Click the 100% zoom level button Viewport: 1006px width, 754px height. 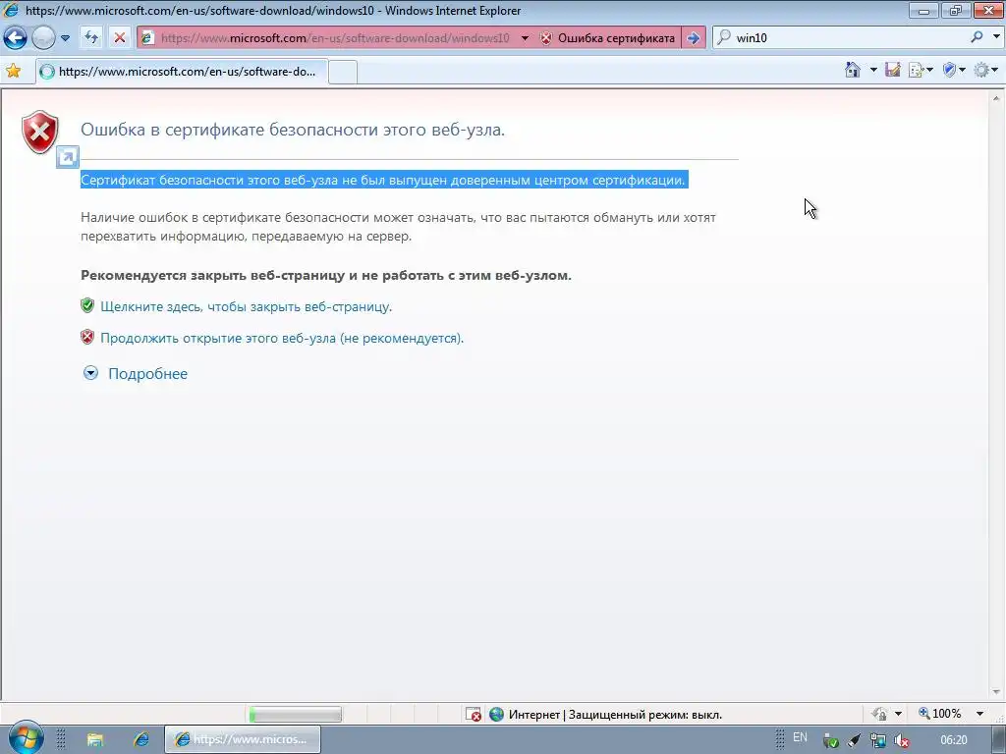click(940, 714)
